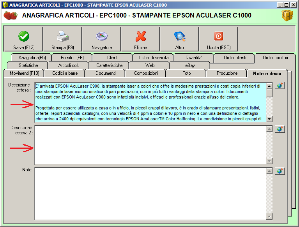Image resolution: width=299 pixels, height=227 pixels.
Task: Click the Descrizione estesa scrollbar thumb
Action: pyautogui.click(x=269, y=93)
